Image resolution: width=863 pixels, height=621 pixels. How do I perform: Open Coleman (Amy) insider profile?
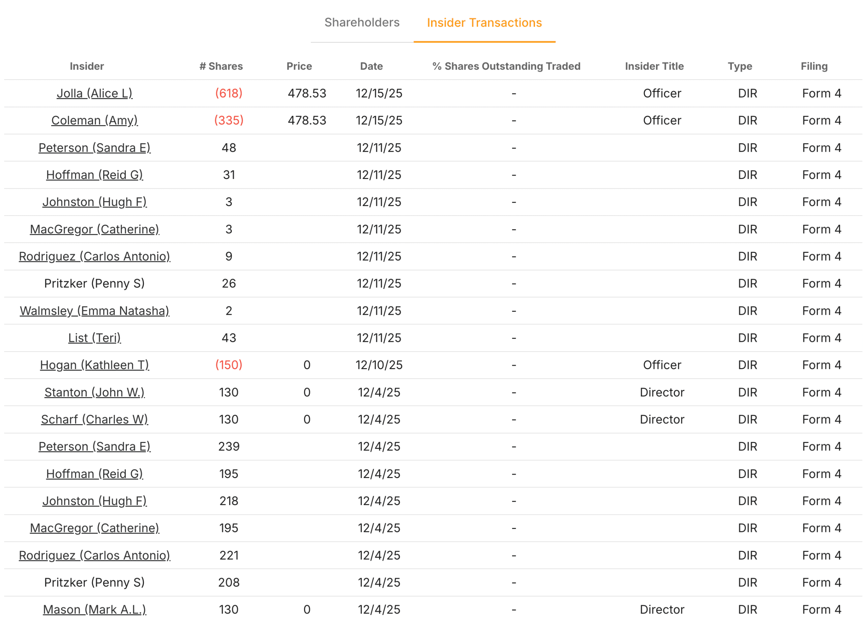pyautogui.click(x=95, y=120)
